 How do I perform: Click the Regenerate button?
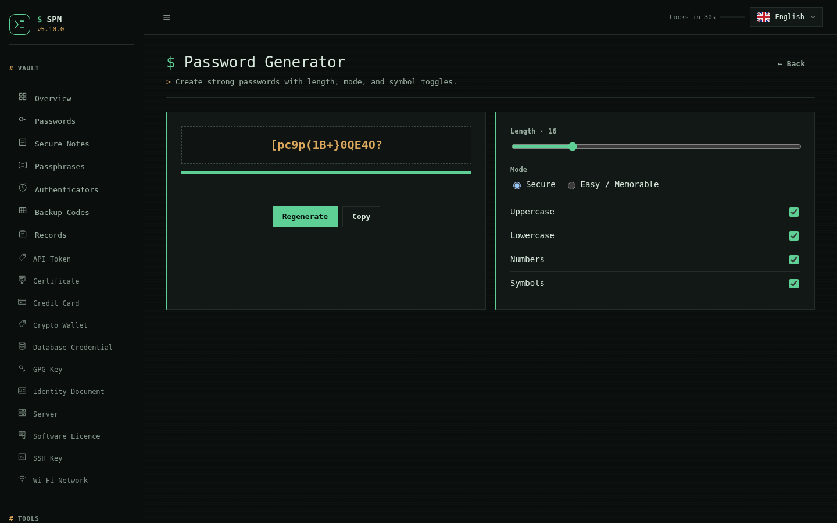click(305, 217)
